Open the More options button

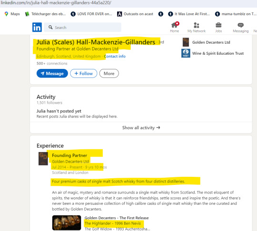pyautogui.click(x=109, y=73)
